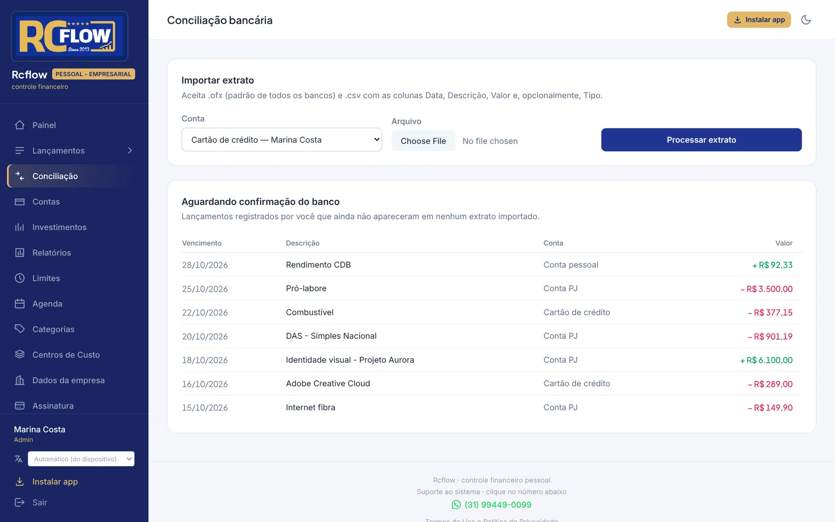Click the Sair logout icon
The height and width of the screenshot is (522, 835).
[x=20, y=503]
